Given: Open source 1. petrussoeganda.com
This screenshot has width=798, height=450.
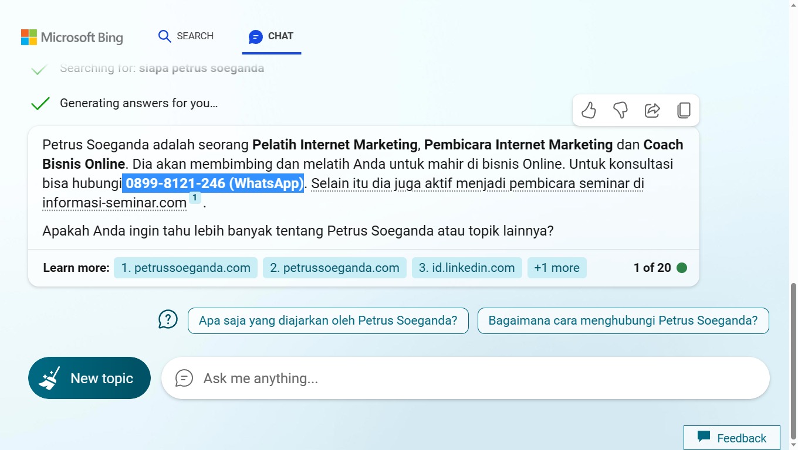Looking at the screenshot, I should [186, 268].
